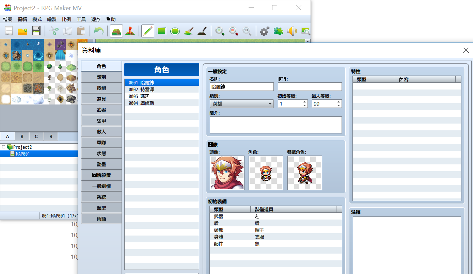Zoom out of the map
This screenshot has height=274, width=473.
[234, 31]
